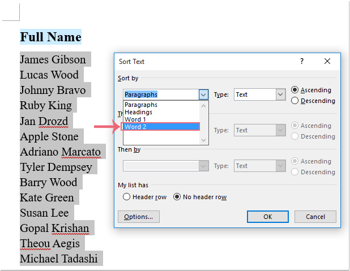Open the Type dropdown in Sort by row
Screen dimensions: 350x271
[x=280, y=94]
